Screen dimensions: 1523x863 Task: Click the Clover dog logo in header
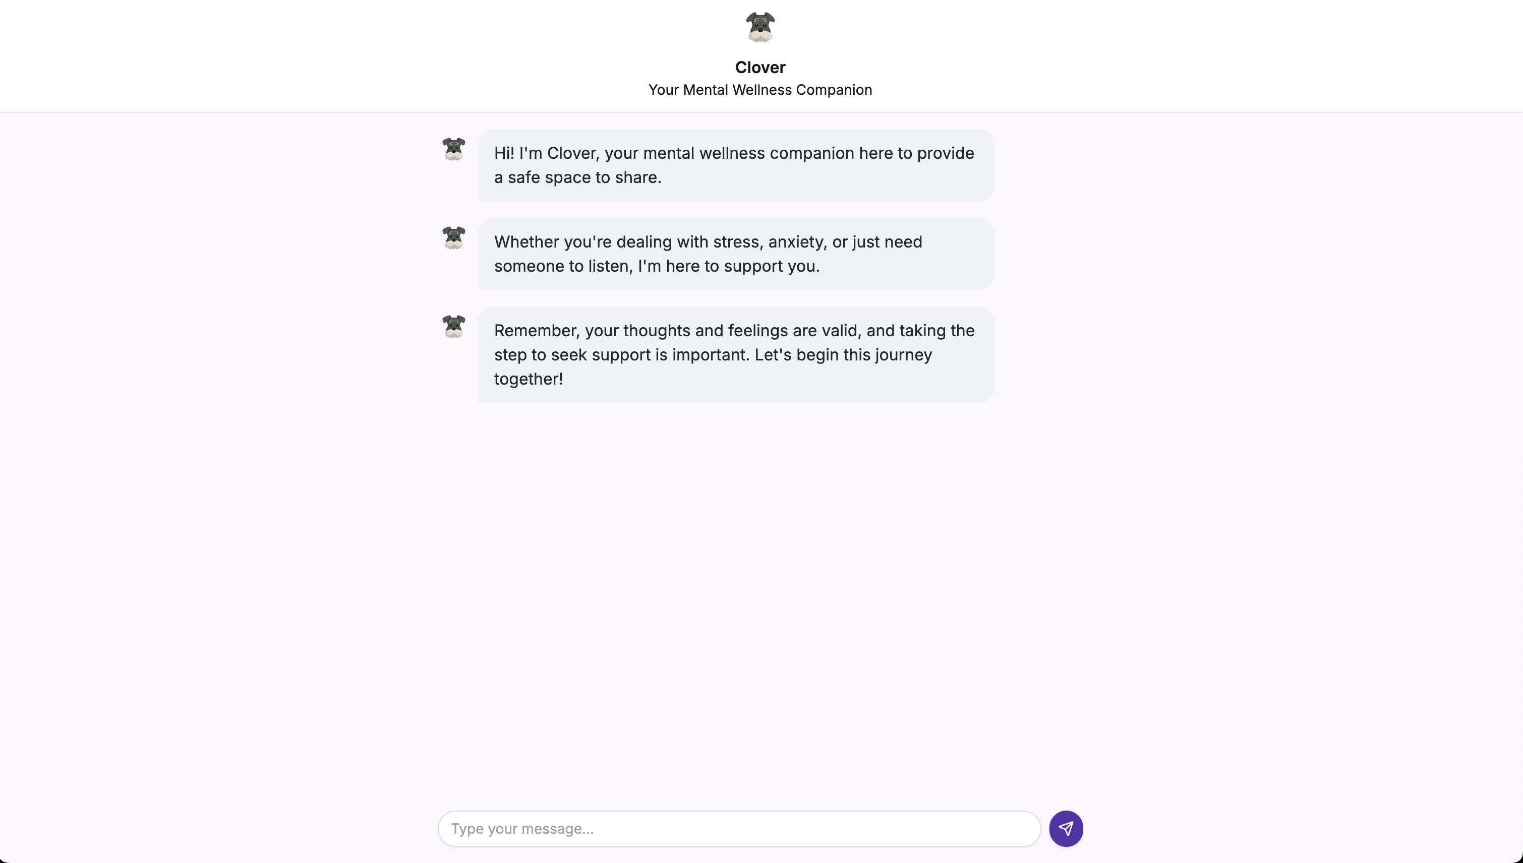760,27
